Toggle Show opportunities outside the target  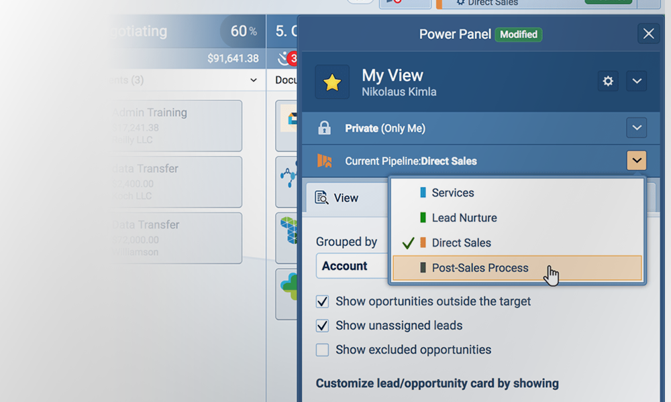coord(323,301)
